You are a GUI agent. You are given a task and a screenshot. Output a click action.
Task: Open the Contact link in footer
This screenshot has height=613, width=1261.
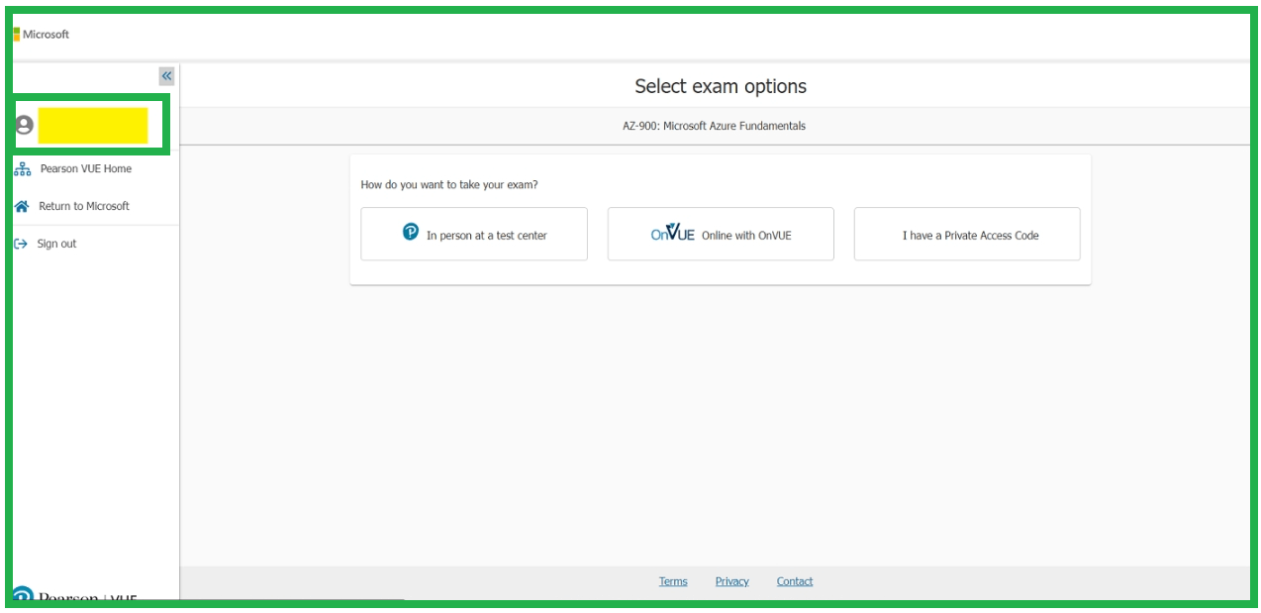tap(795, 581)
